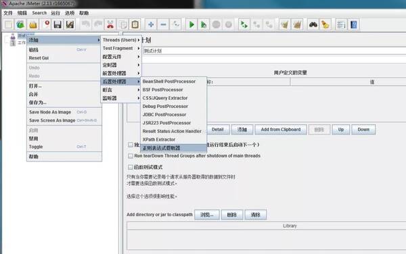Expand the 前置处理器 submenu

click(121, 73)
